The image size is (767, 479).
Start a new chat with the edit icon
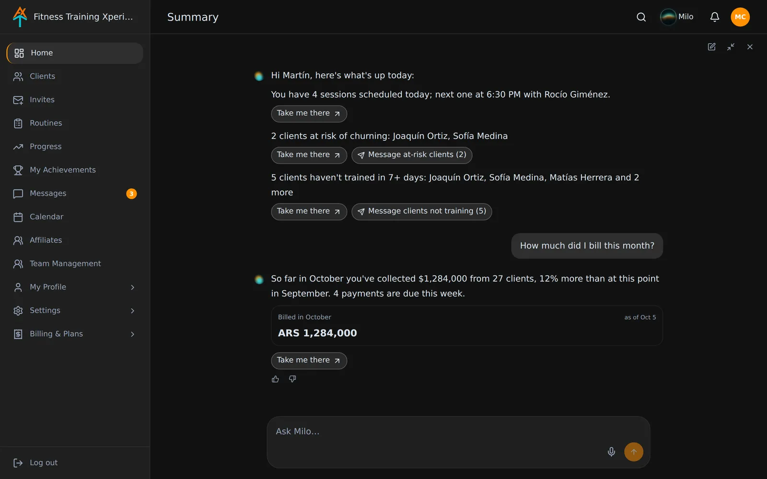pyautogui.click(x=711, y=47)
